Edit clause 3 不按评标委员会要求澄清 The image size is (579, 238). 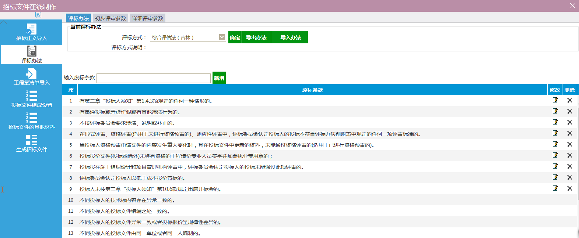[x=555, y=122]
